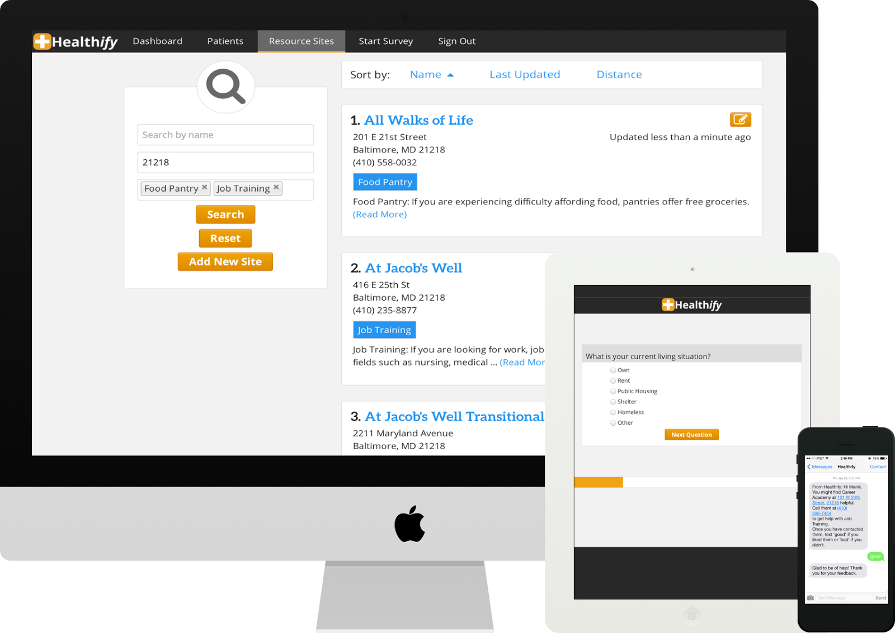Sort results by Name
Screen dimensions: 895x633
(x=426, y=75)
